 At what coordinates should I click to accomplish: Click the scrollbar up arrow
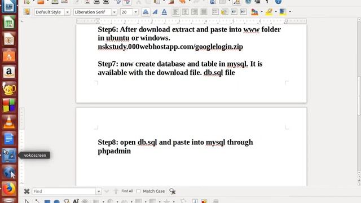(359, 20)
